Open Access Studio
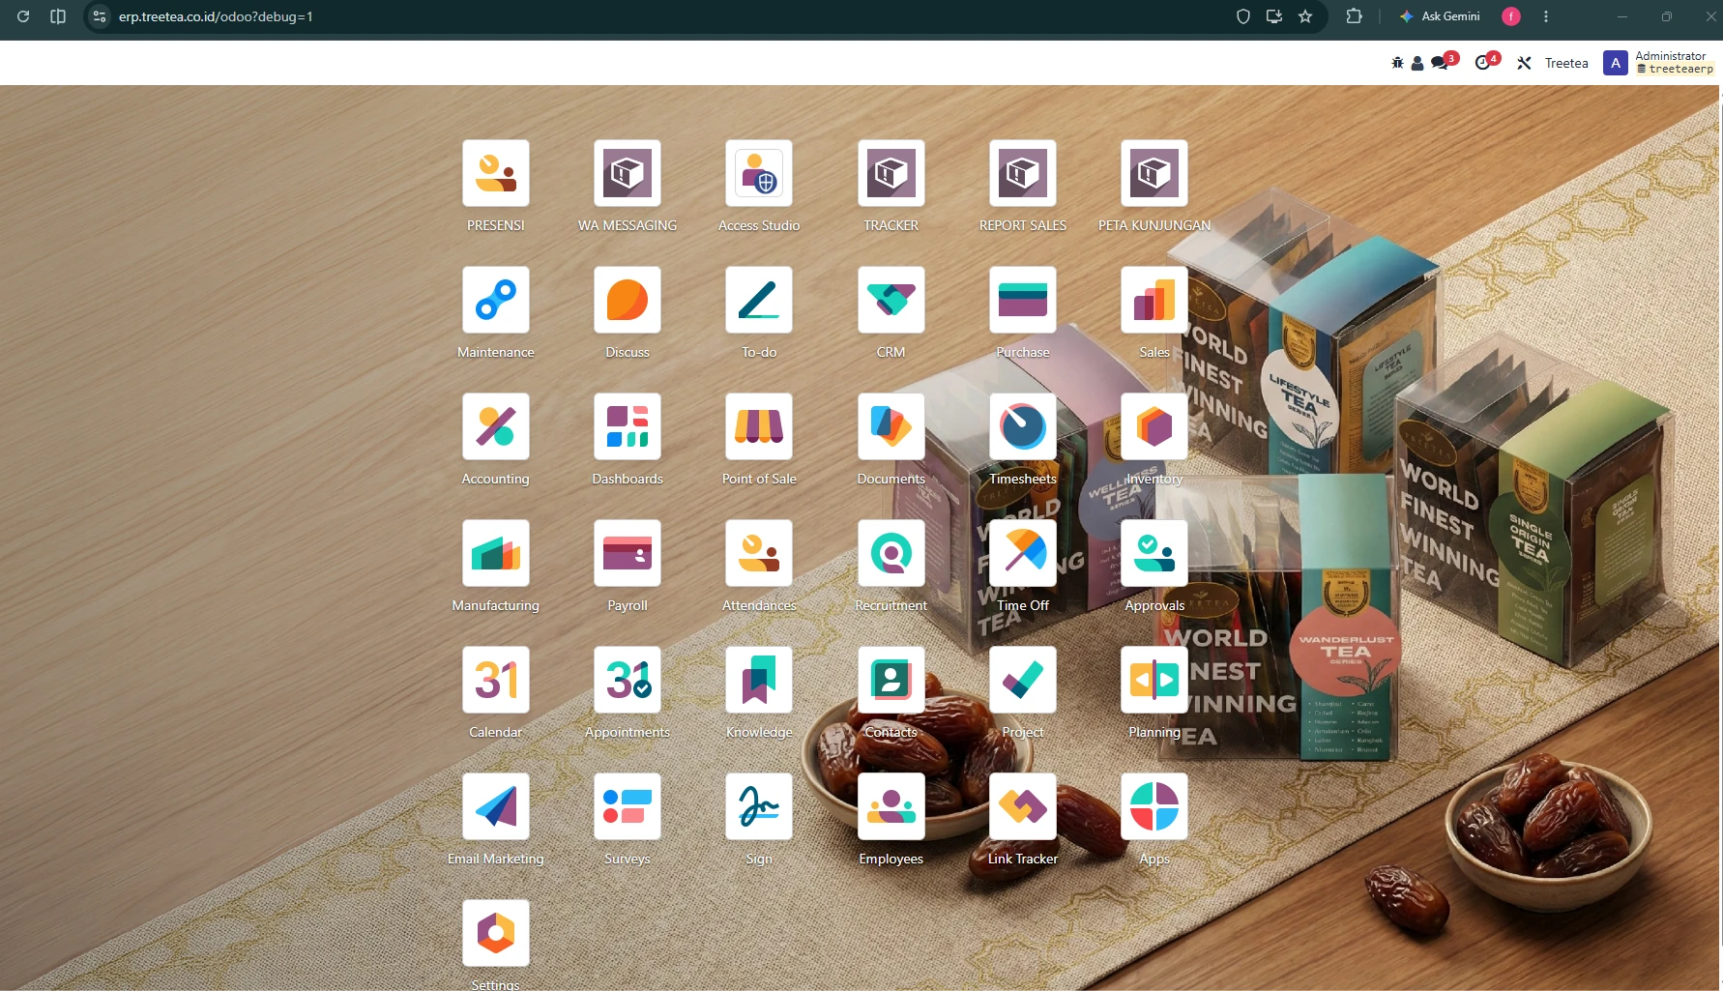The height and width of the screenshot is (991, 1723). pyautogui.click(x=759, y=173)
